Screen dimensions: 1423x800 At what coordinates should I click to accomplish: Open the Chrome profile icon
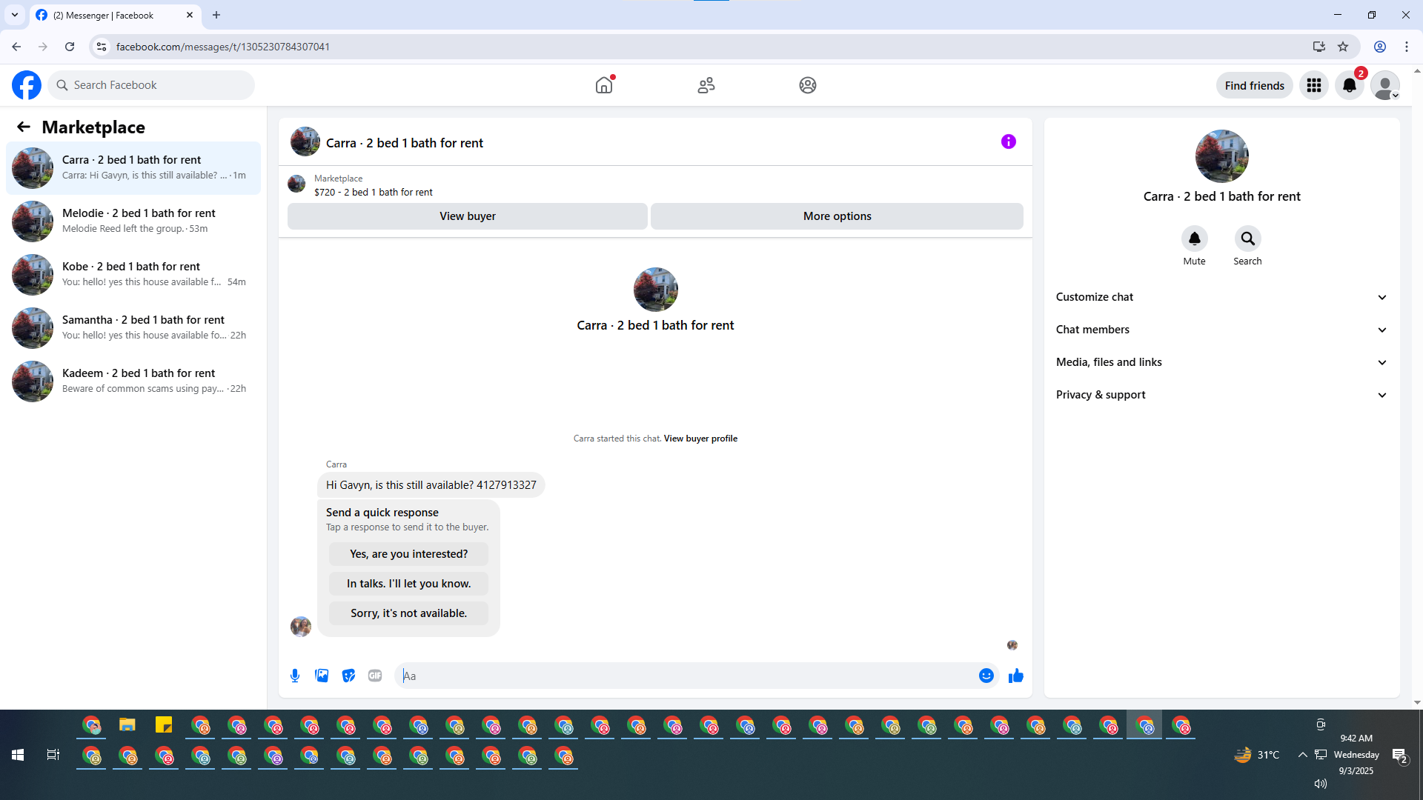[1380, 47]
